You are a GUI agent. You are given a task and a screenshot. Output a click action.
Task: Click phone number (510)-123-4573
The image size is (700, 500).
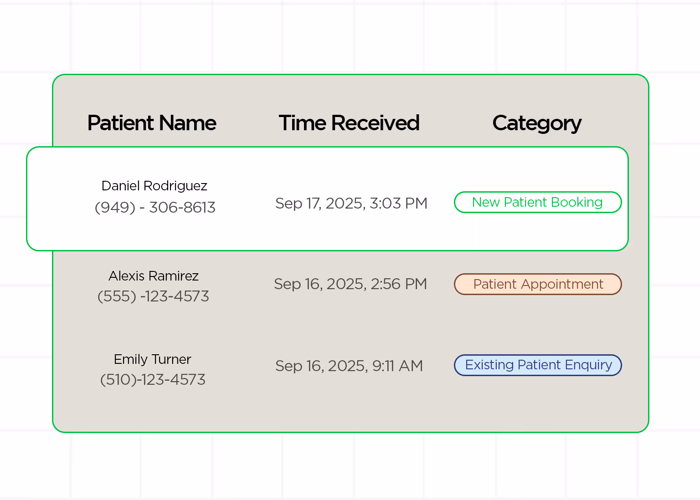click(x=153, y=379)
